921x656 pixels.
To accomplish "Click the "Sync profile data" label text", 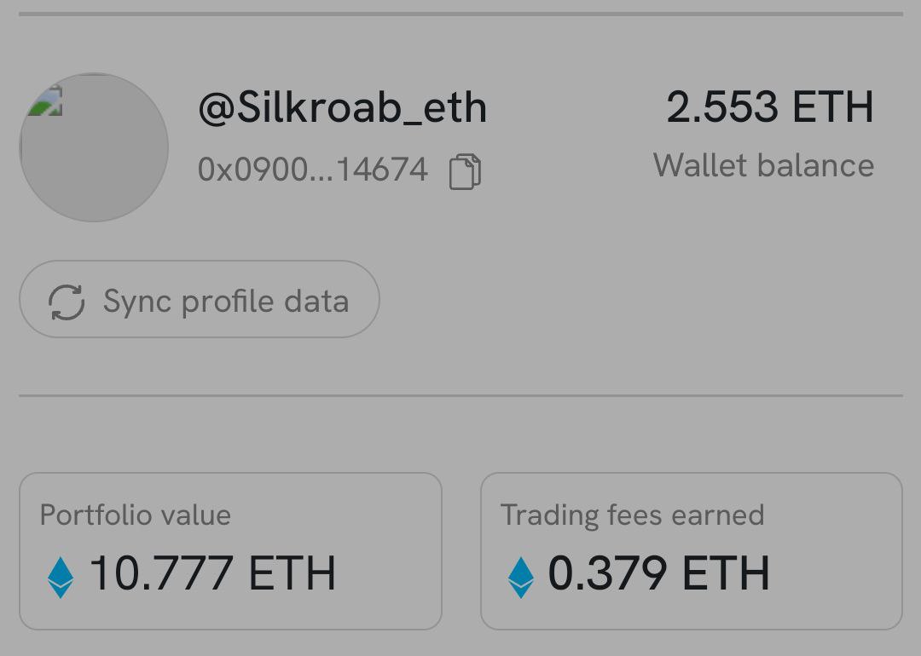I will 226,302.
